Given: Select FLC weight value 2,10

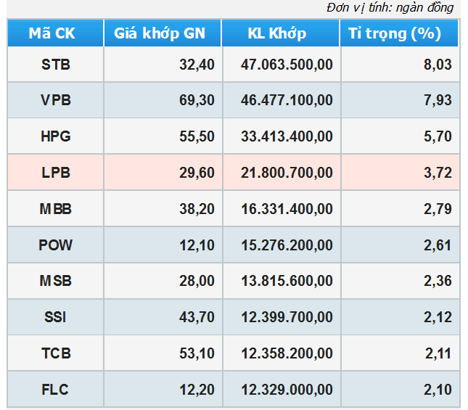Looking at the screenshot, I should point(438,390).
